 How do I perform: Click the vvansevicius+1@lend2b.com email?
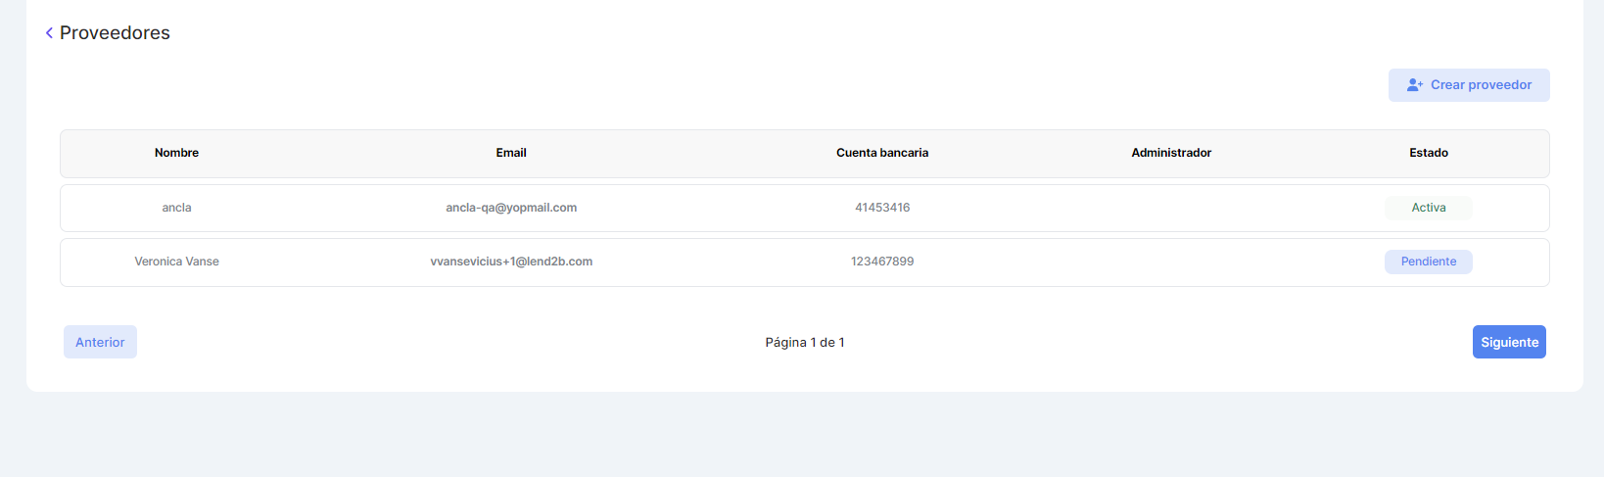[x=510, y=262]
